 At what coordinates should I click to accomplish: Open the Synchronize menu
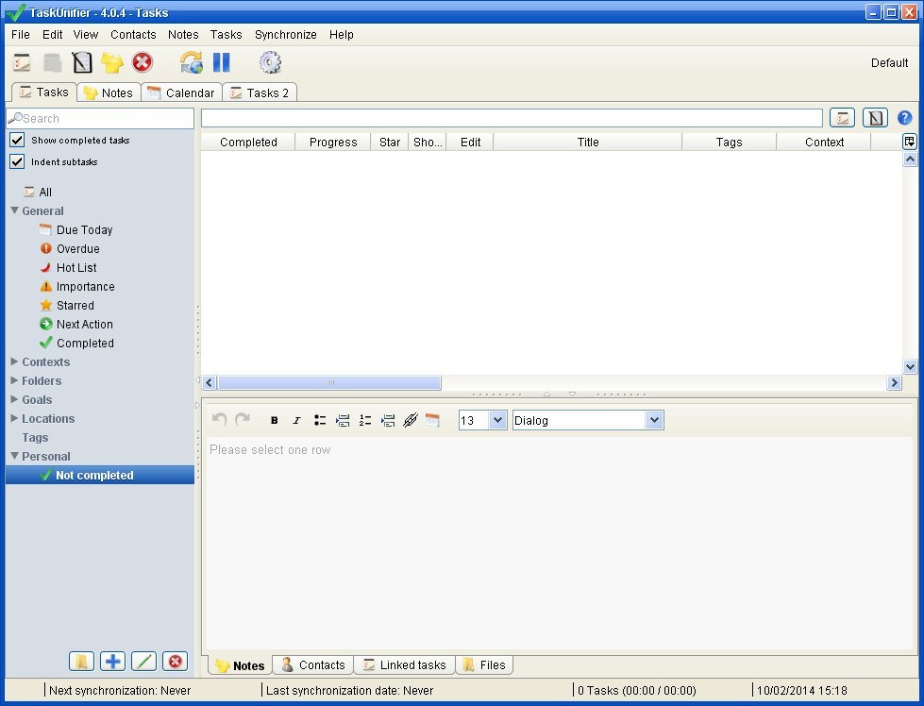(286, 35)
